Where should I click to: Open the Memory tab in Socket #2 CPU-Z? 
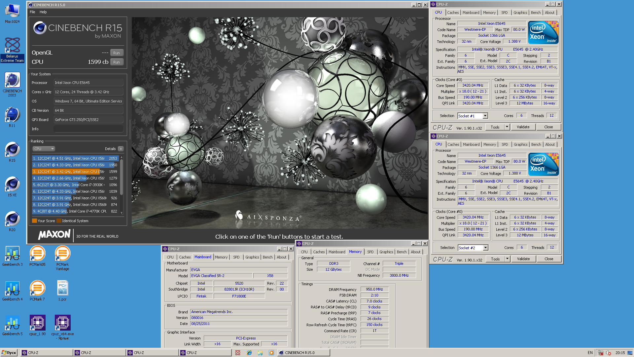pos(489,144)
